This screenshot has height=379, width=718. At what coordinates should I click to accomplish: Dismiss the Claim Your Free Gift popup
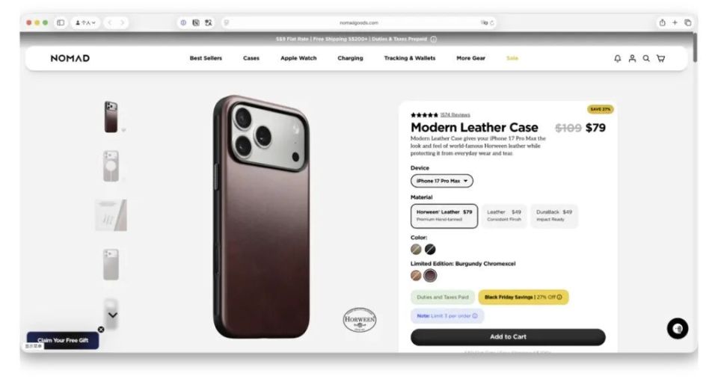101,330
